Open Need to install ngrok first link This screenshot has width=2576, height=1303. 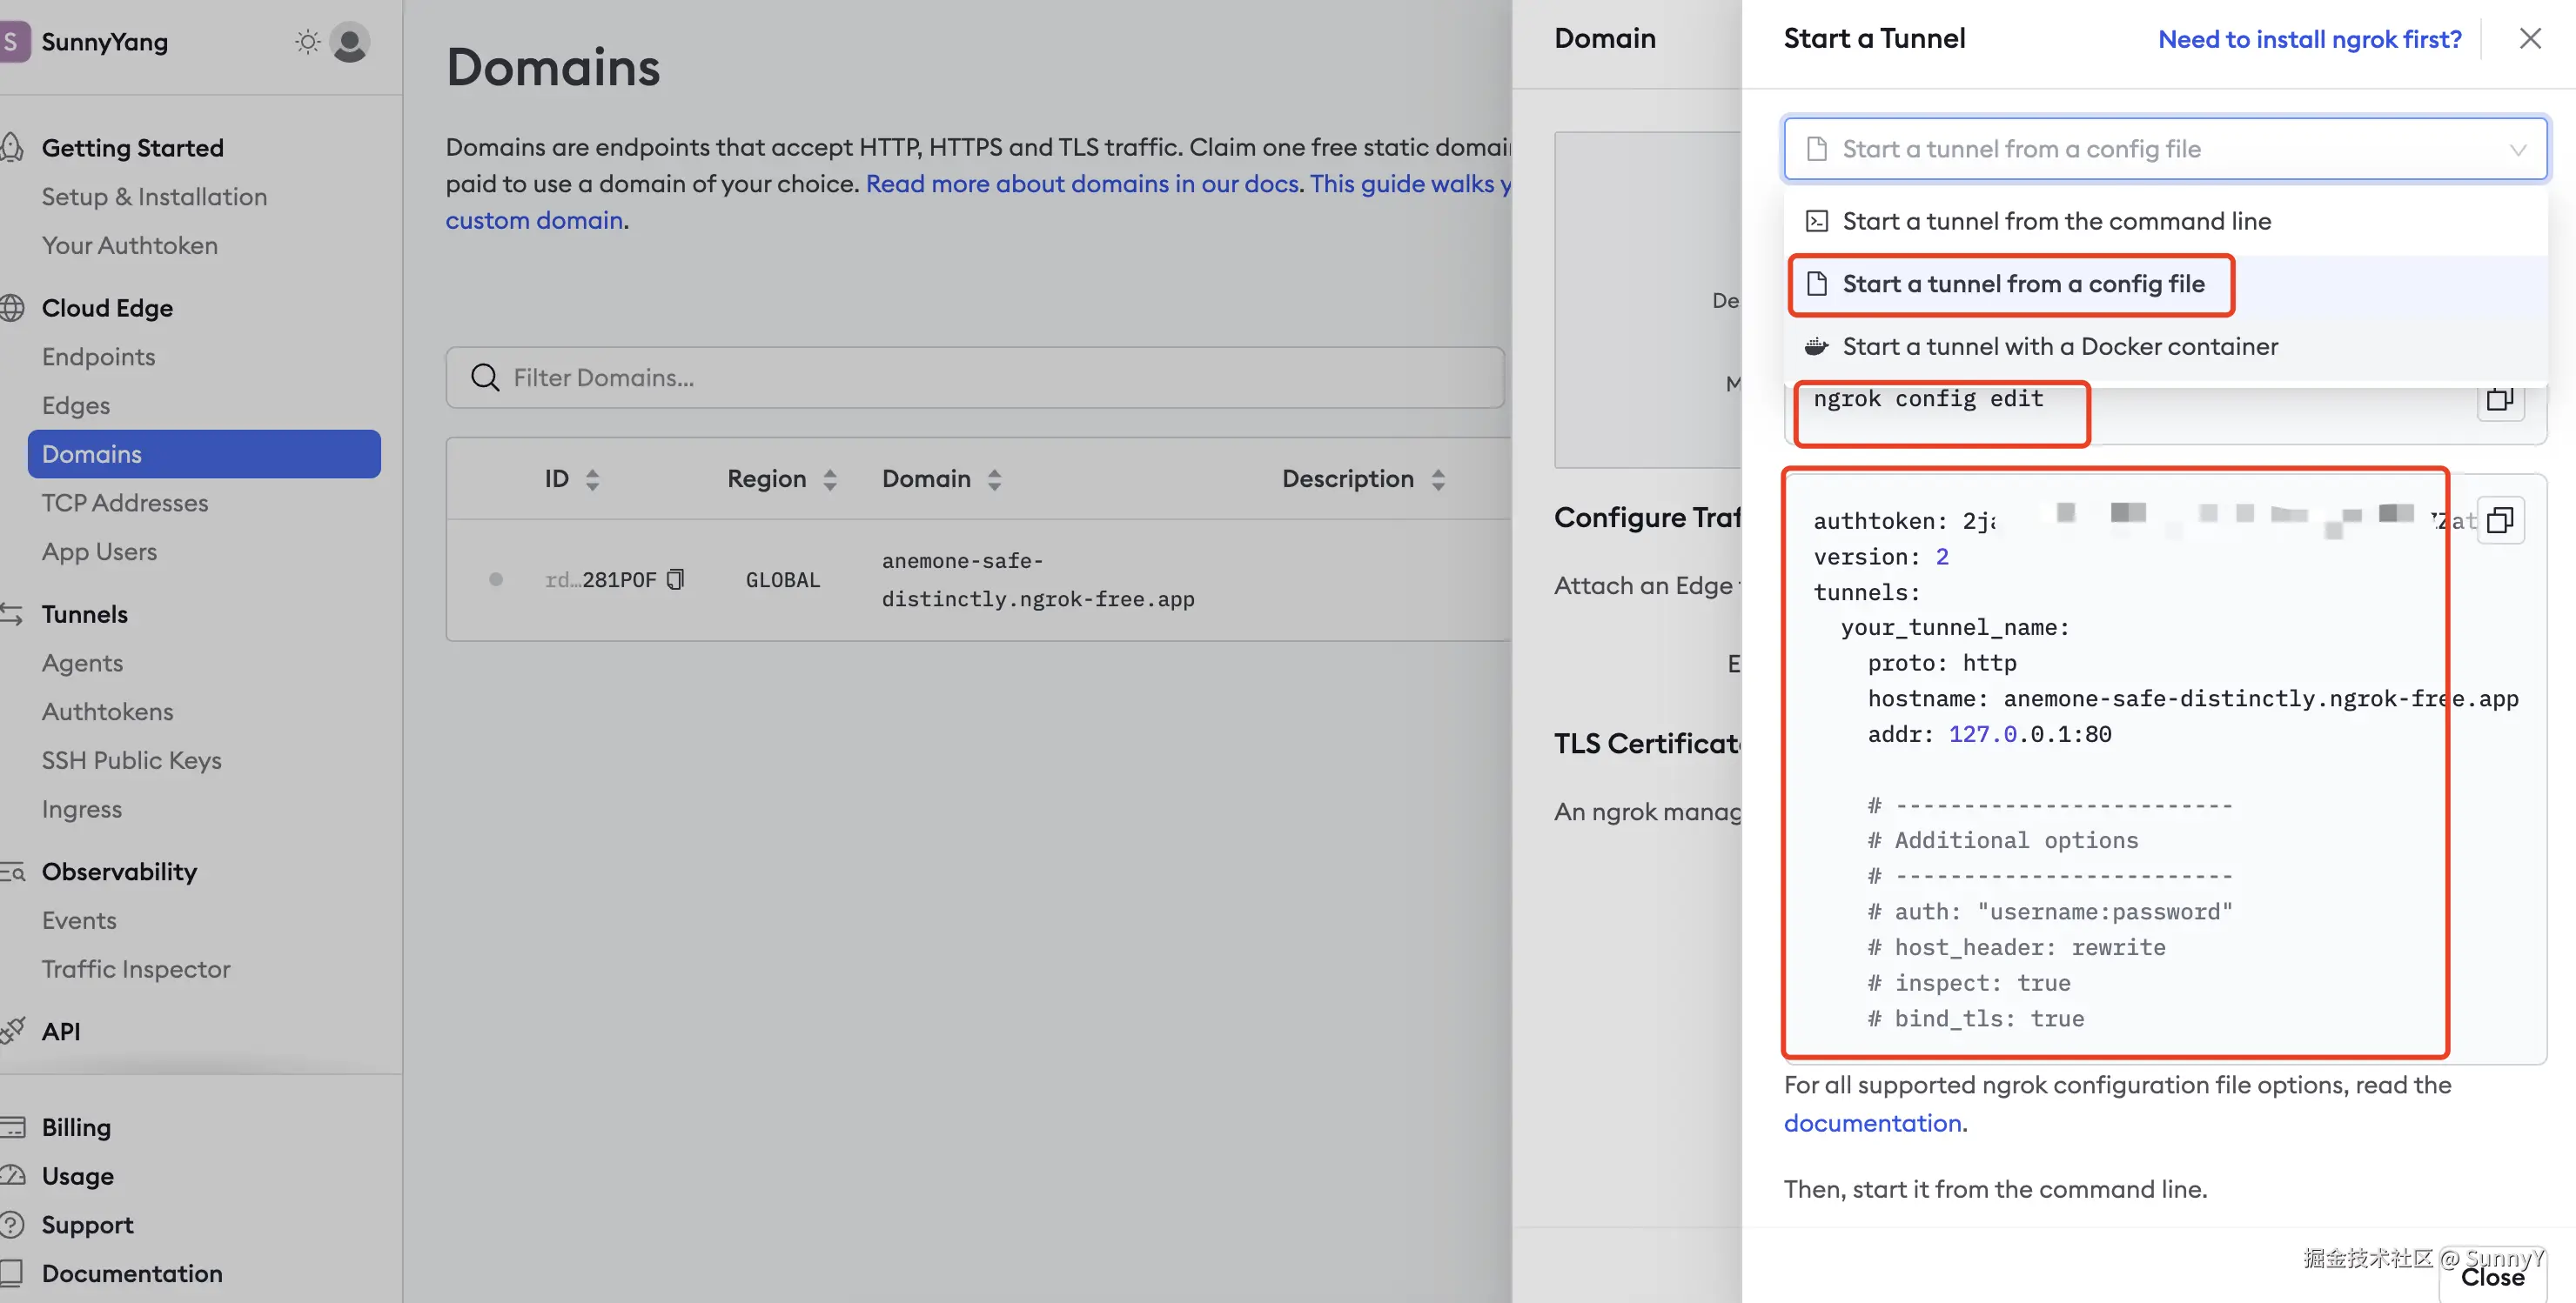(2309, 39)
